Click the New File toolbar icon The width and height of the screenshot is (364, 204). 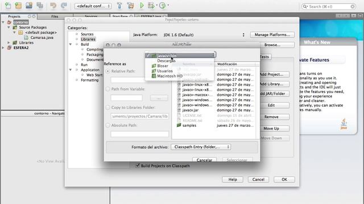(8, 6)
